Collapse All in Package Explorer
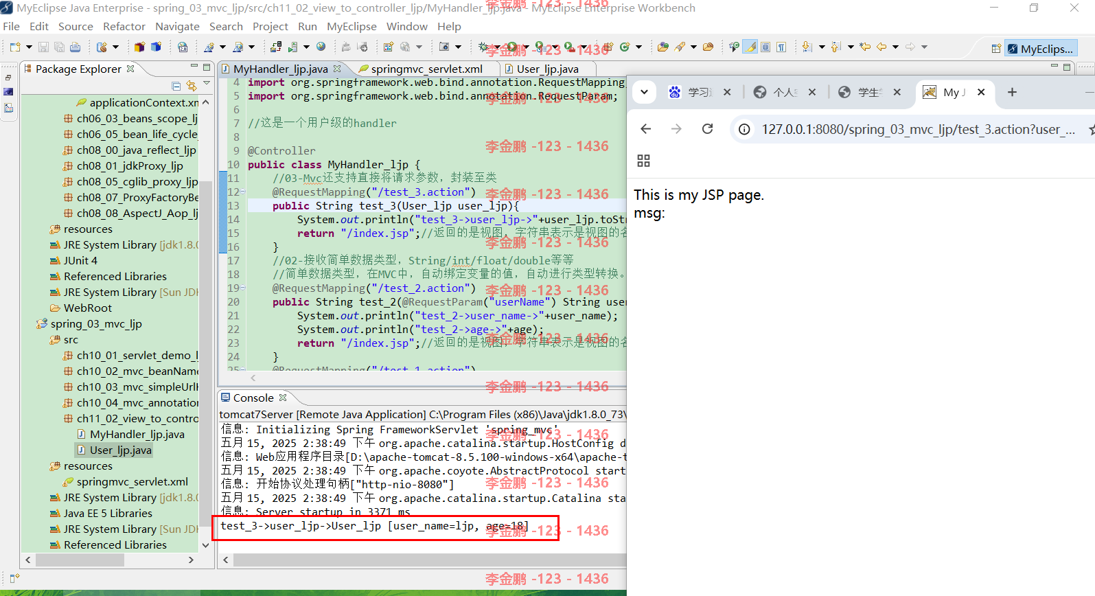The height and width of the screenshot is (596, 1095). pyautogui.click(x=176, y=86)
